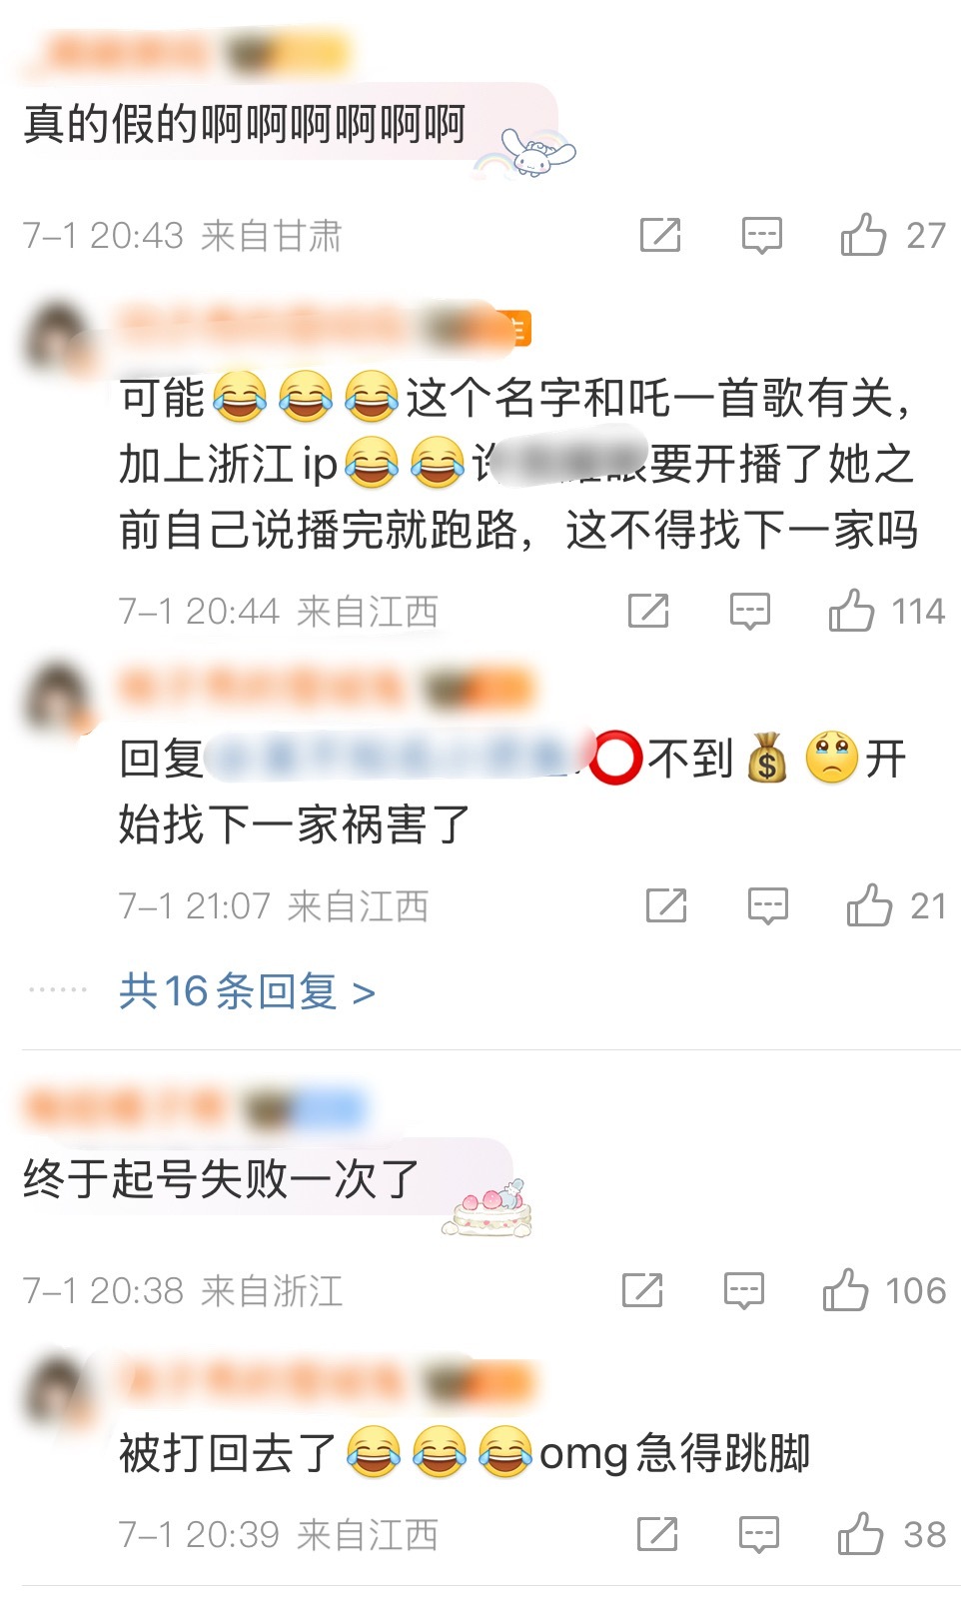This screenshot has height=1616, width=961.
Task: Tap the comment text 终于起号失败一次了
Action: tap(221, 1179)
